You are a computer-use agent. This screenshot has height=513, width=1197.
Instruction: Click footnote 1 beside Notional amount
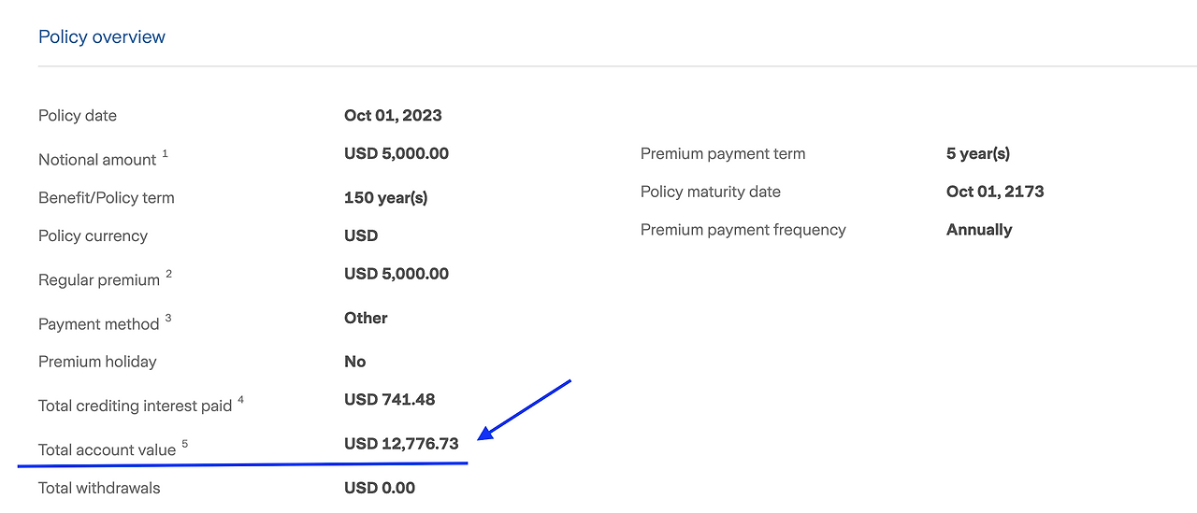pos(166,154)
